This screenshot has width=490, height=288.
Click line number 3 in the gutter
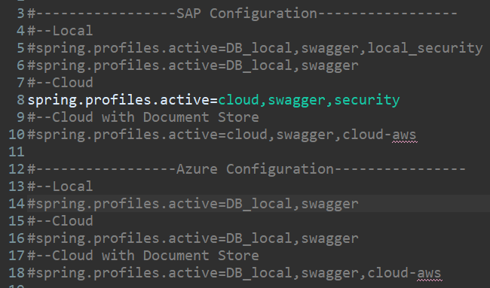pos(20,14)
